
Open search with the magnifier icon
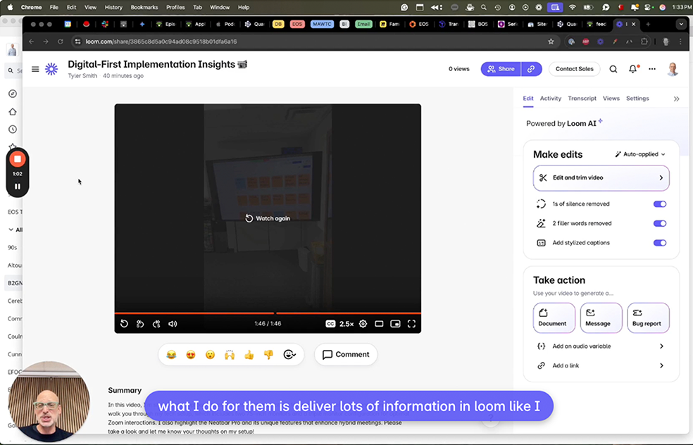coord(613,69)
